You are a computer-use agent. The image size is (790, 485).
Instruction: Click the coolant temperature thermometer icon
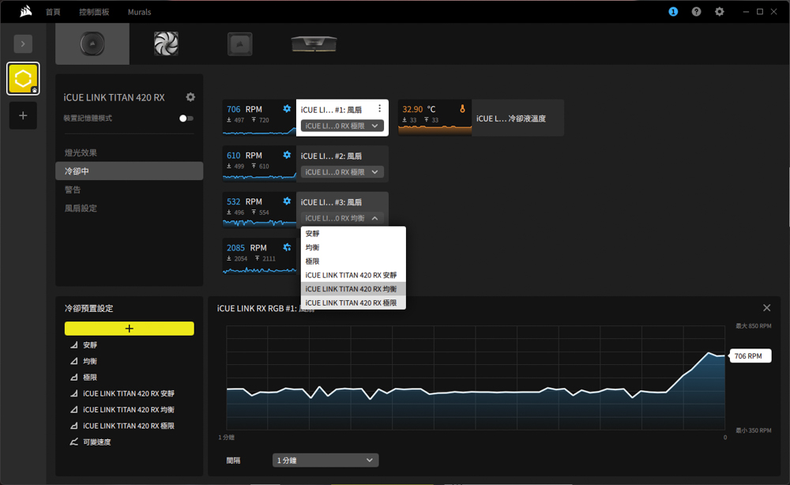click(462, 109)
